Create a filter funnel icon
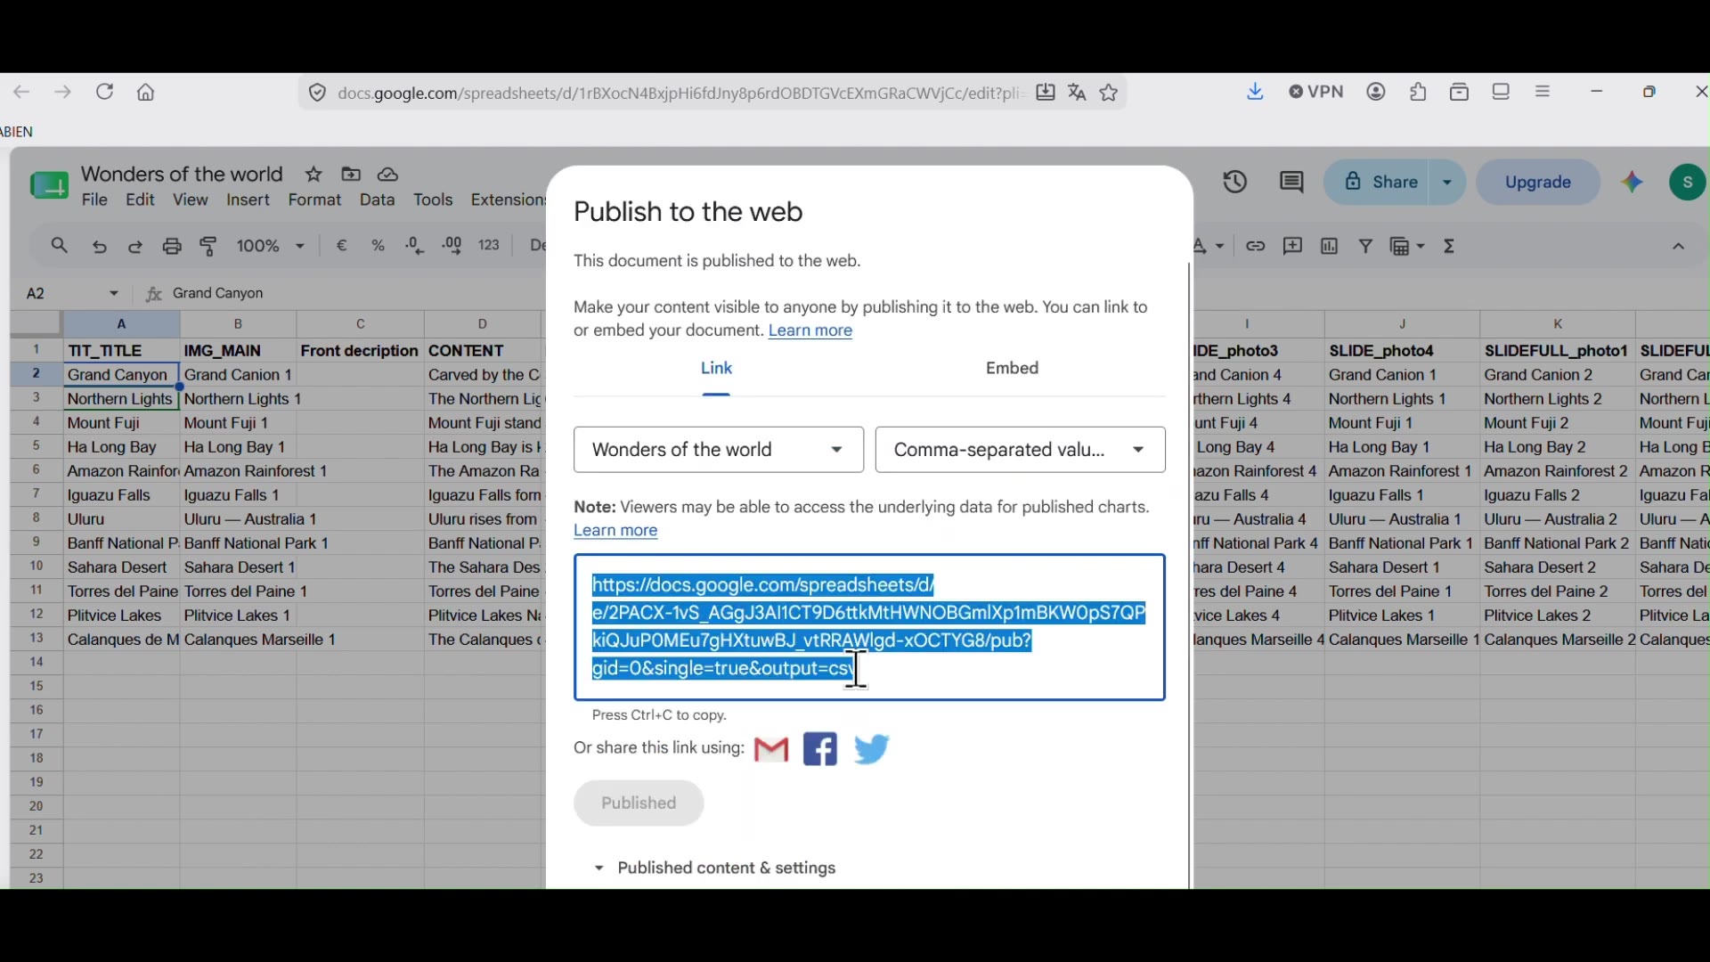Screen dimensions: 1710x962 pos(1366,246)
